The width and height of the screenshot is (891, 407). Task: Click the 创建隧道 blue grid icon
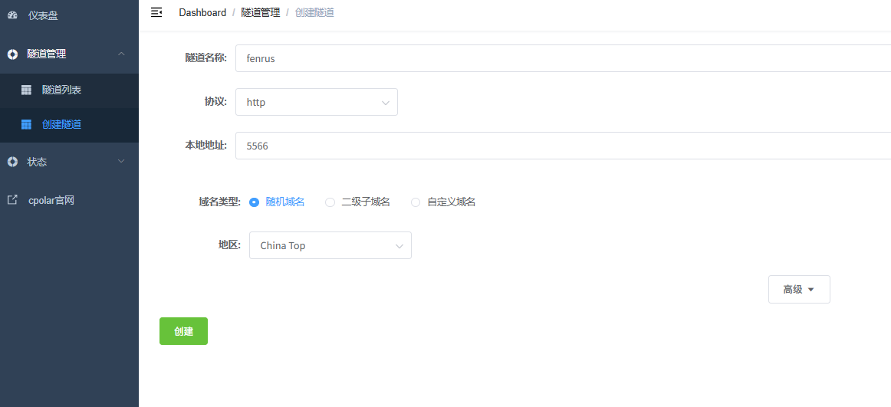(x=26, y=124)
